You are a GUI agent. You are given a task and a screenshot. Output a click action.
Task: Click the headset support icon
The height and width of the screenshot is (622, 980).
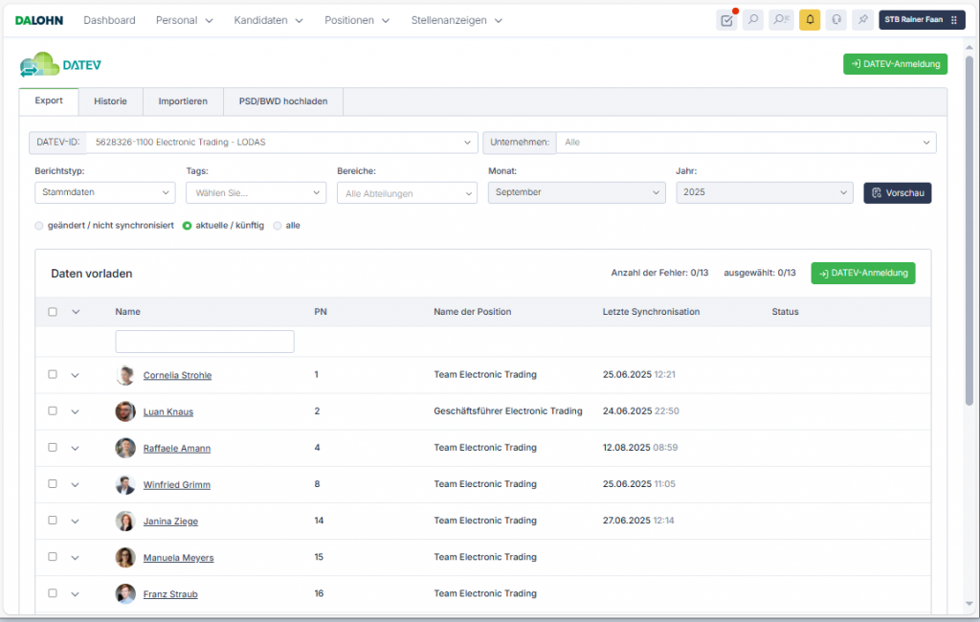(837, 20)
